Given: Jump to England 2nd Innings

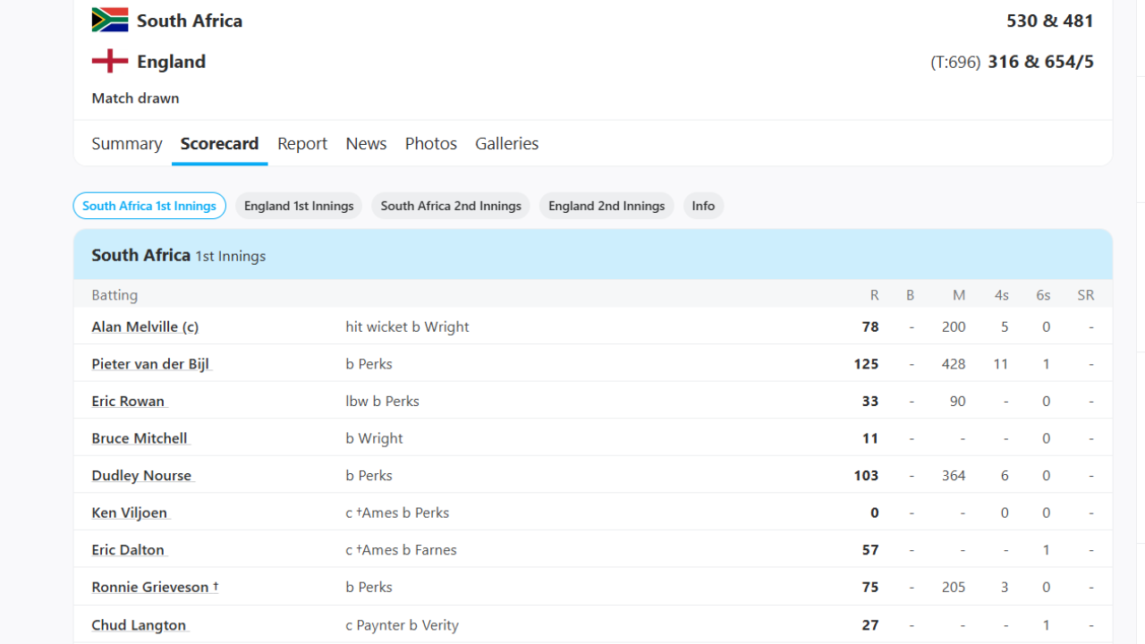Looking at the screenshot, I should click(606, 206).
